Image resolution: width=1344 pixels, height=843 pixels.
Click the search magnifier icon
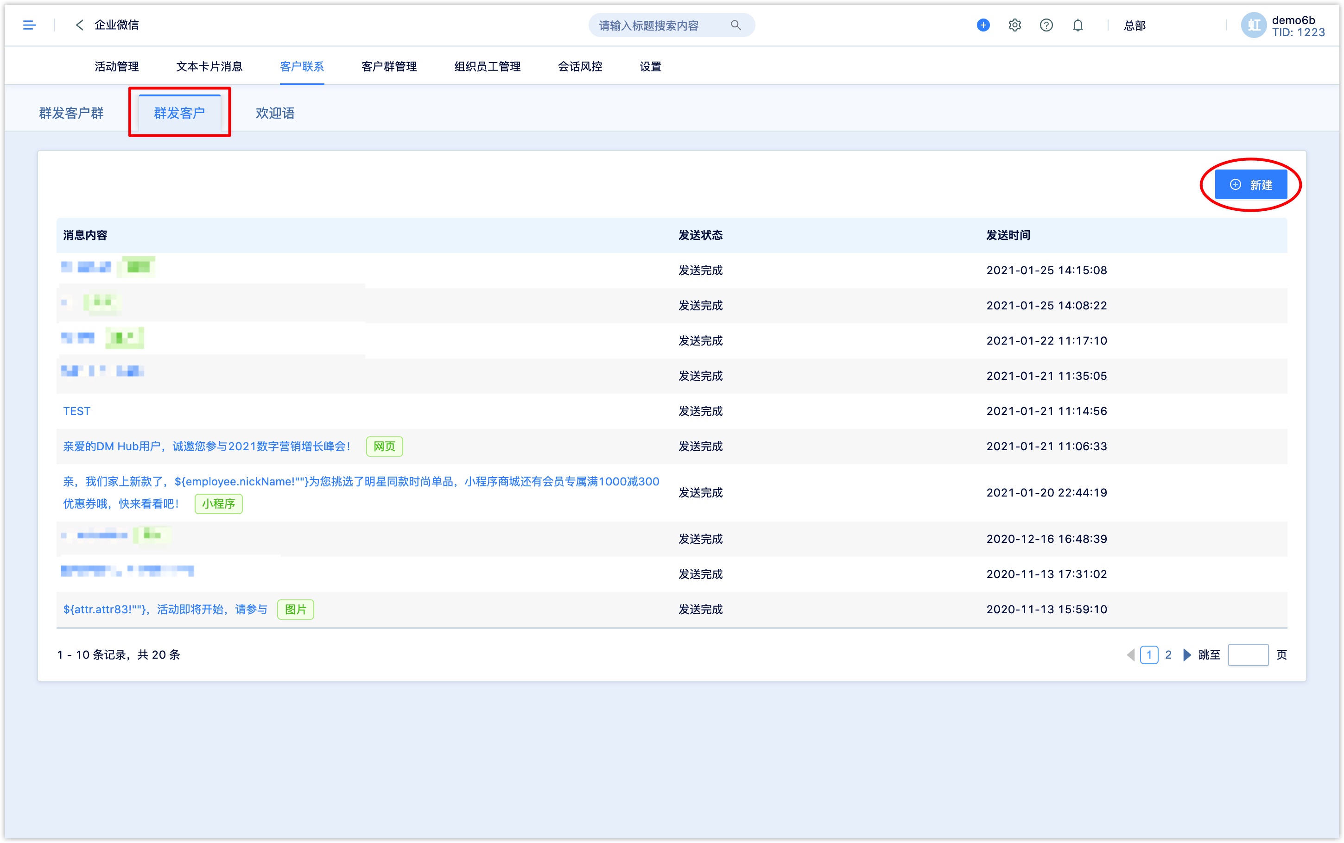[735, 25]
